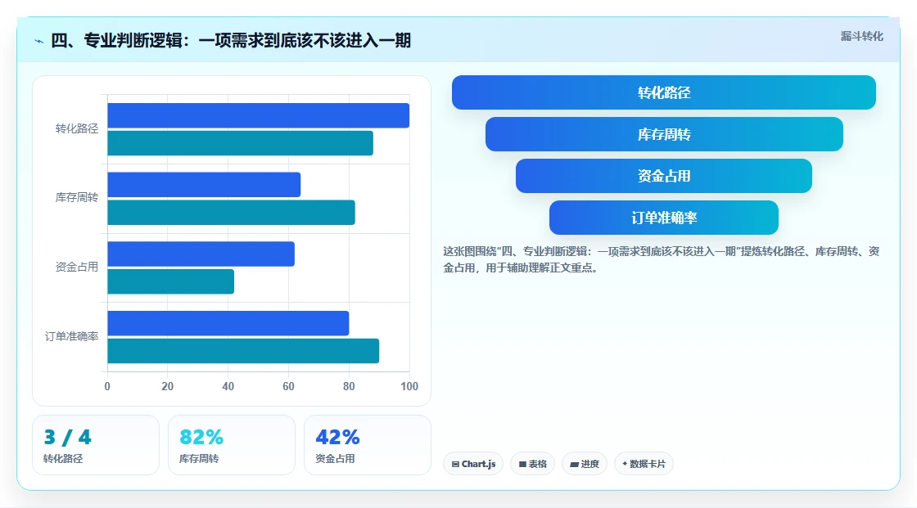Image resolution: width=917 pixels, height=508 pixels.
Task: Click the x-axis tick label 100
Action: (409, 386)
